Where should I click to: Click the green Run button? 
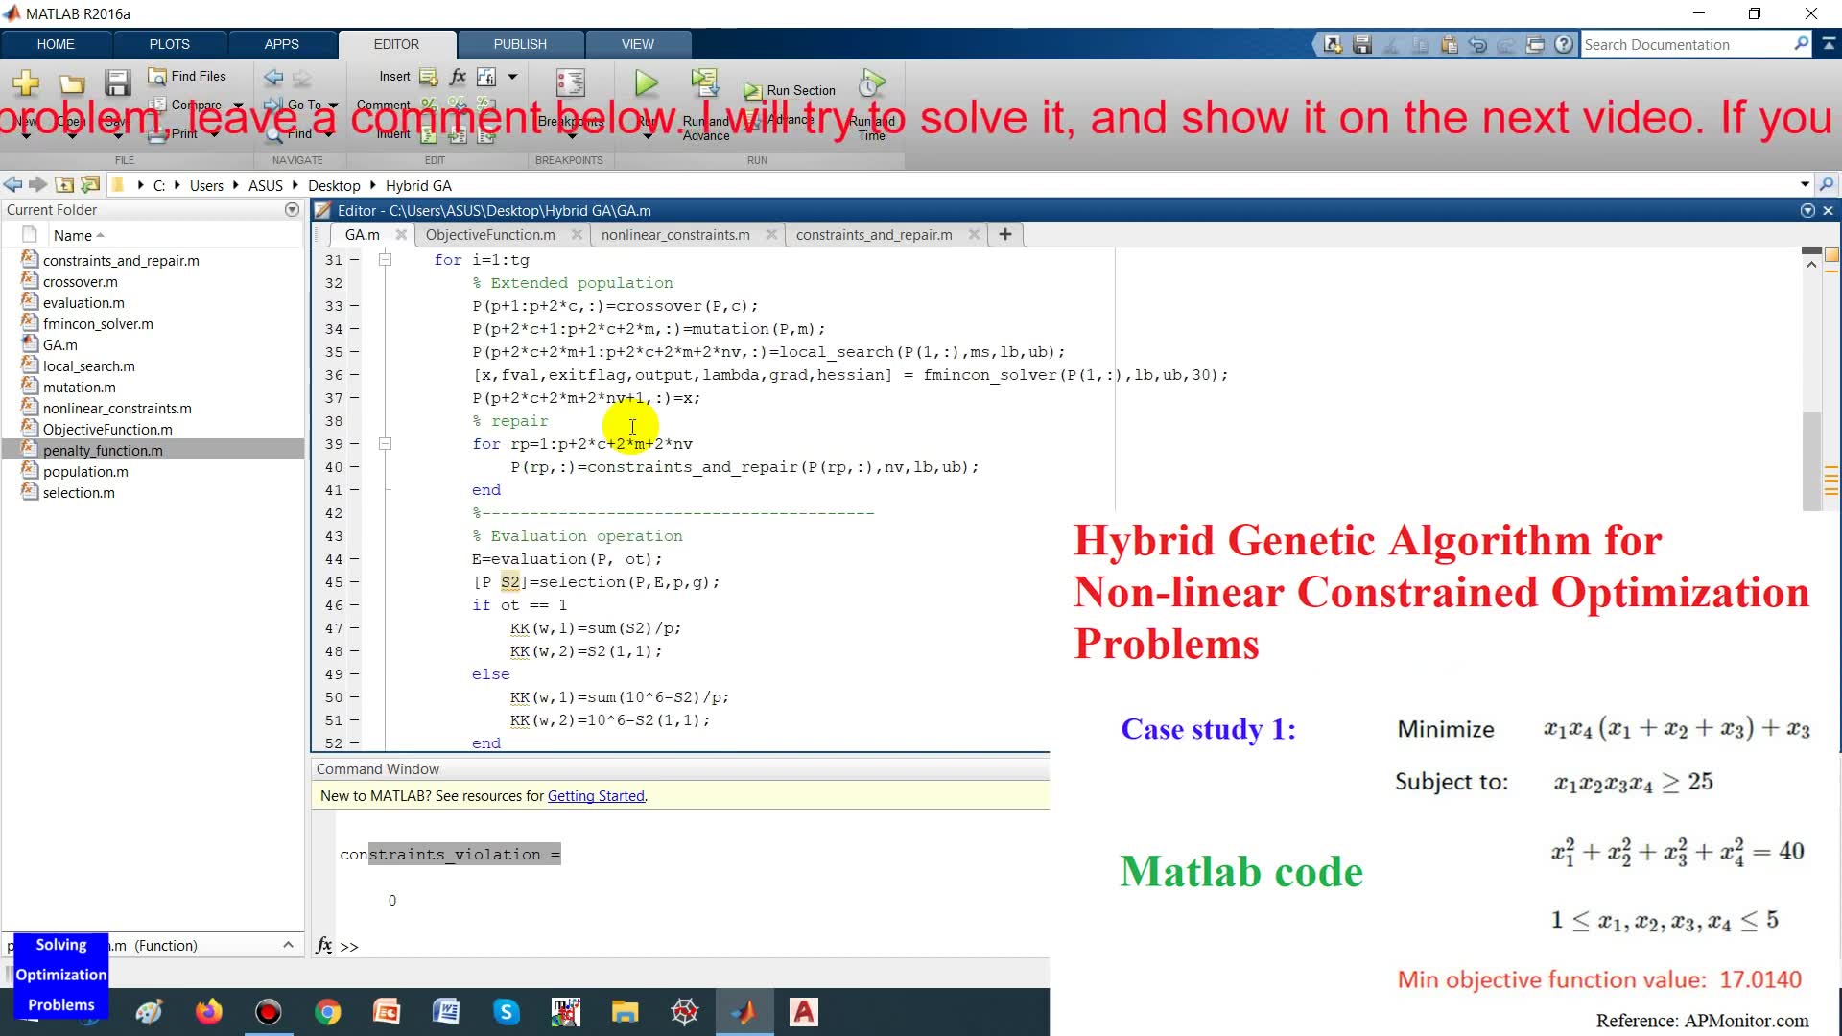tap(647, 84)
